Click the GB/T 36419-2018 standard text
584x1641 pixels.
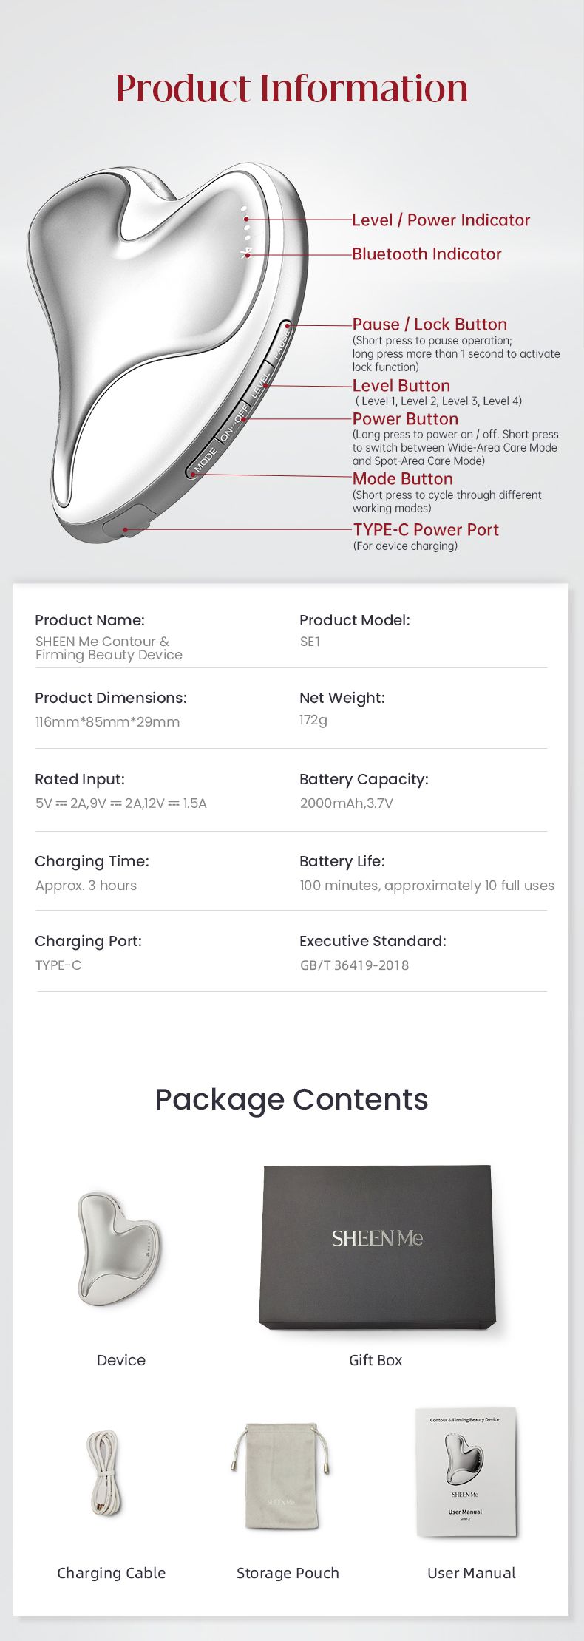click(x=354, y=965)
